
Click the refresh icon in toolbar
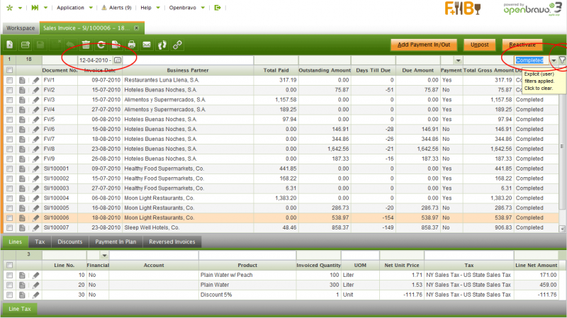tap(100, 45)
